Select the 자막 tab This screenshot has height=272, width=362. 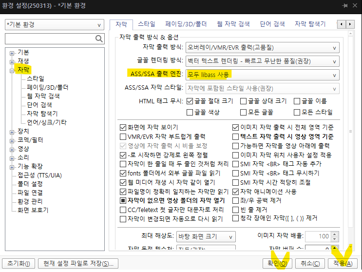click(121, 24)
